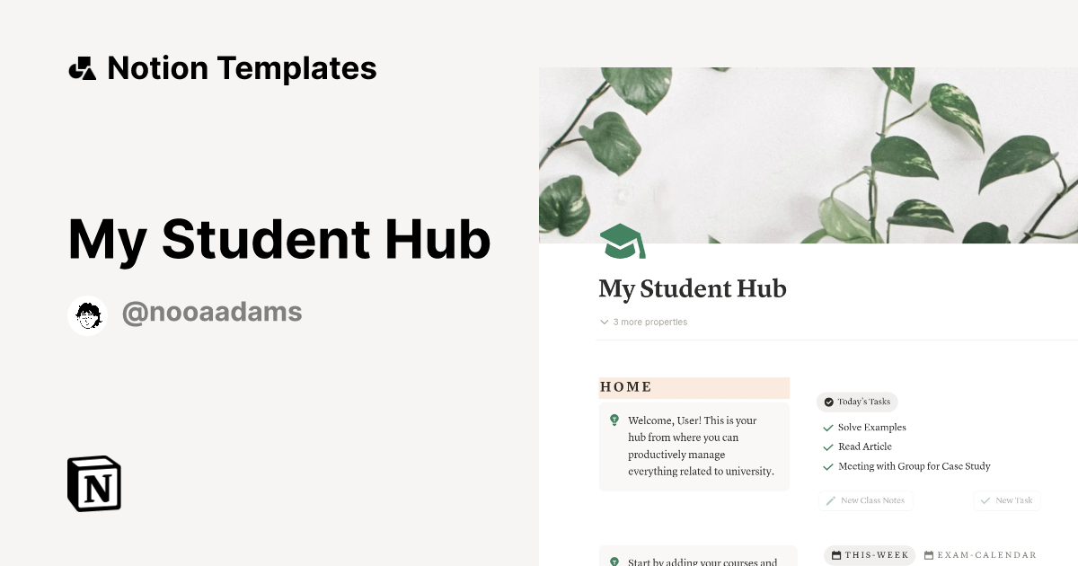Click the New Class Notes button
Screen dimensions: 1078x566
(865, 500)
